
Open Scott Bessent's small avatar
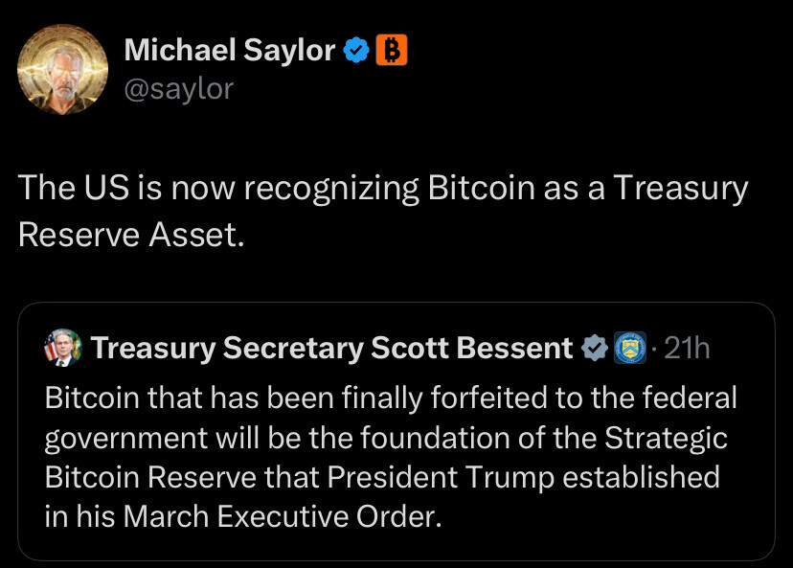[x=62, y=348]
